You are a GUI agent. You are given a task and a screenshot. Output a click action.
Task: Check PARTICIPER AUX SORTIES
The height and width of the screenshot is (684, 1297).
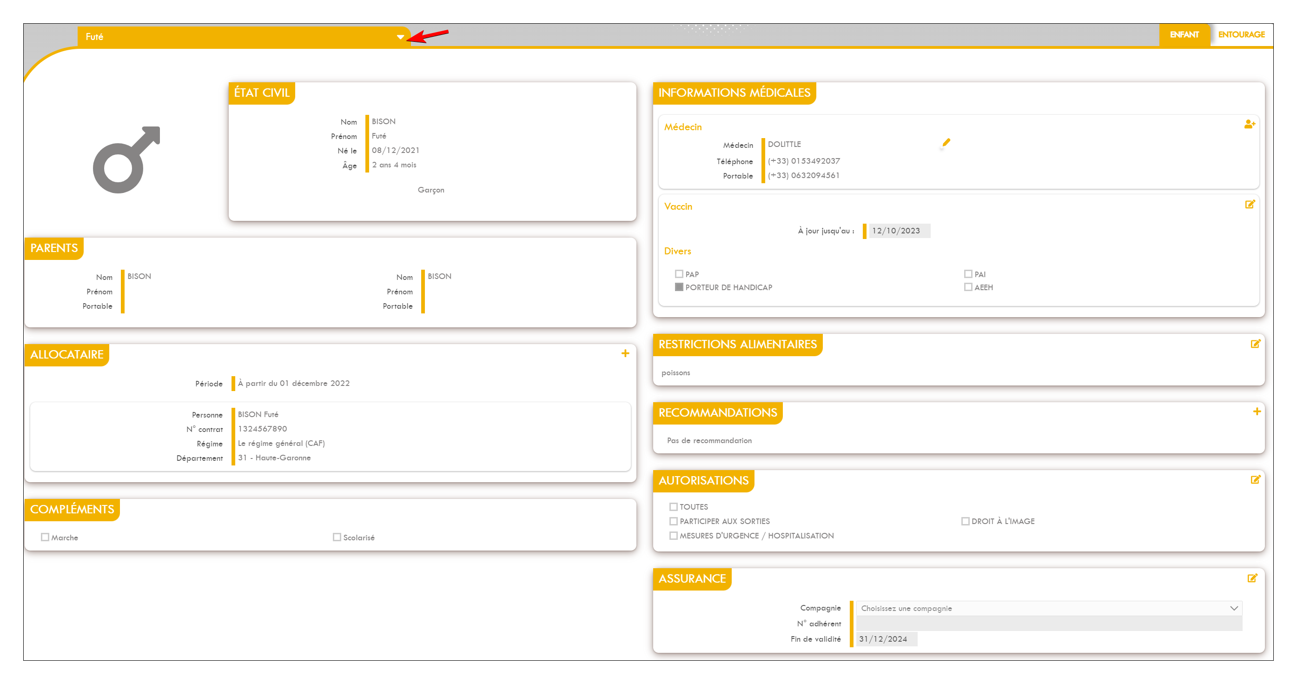tap(673, 521)
